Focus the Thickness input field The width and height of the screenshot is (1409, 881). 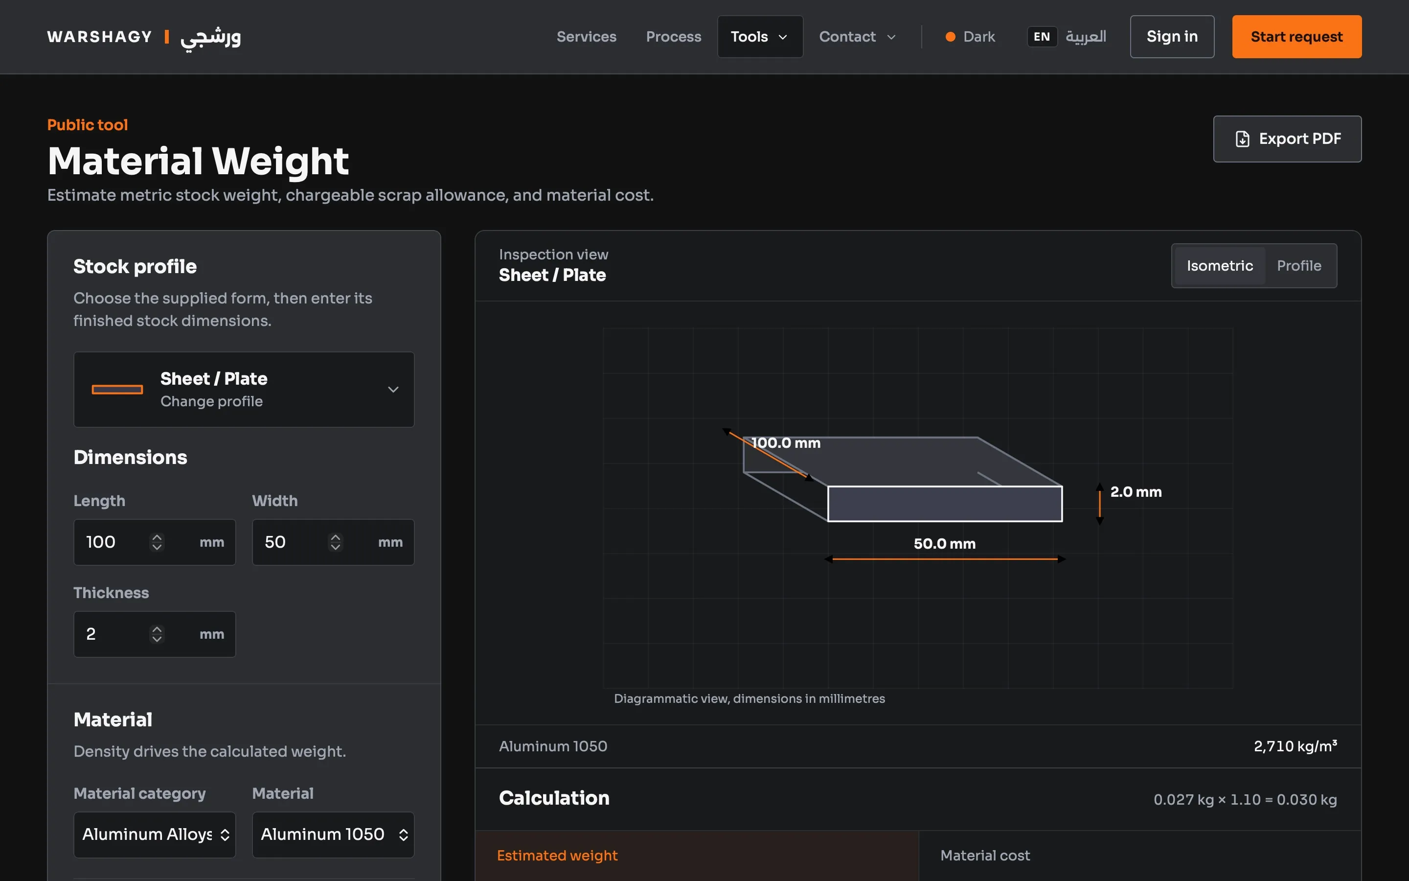154,634
